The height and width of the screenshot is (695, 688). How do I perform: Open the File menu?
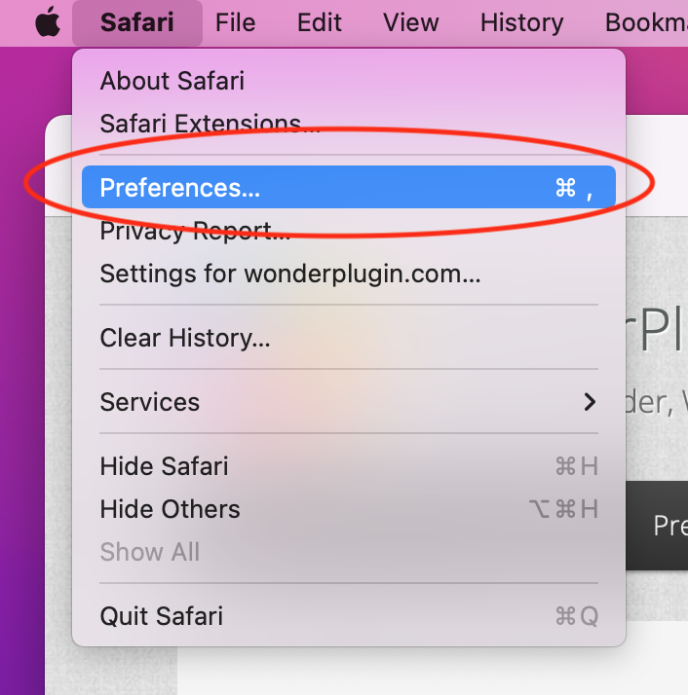click(235, 22)
